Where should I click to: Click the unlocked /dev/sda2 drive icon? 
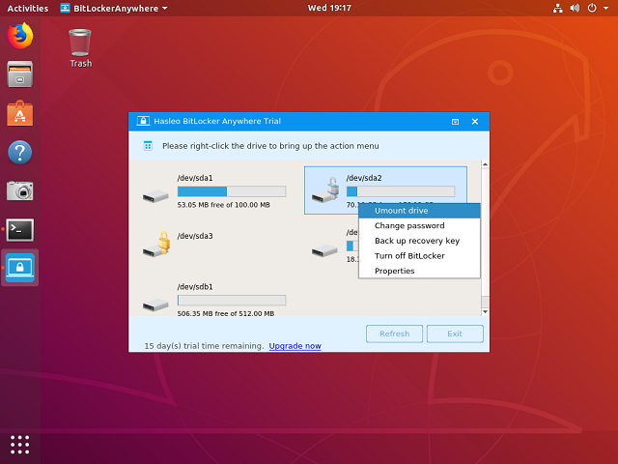point(325,190)
